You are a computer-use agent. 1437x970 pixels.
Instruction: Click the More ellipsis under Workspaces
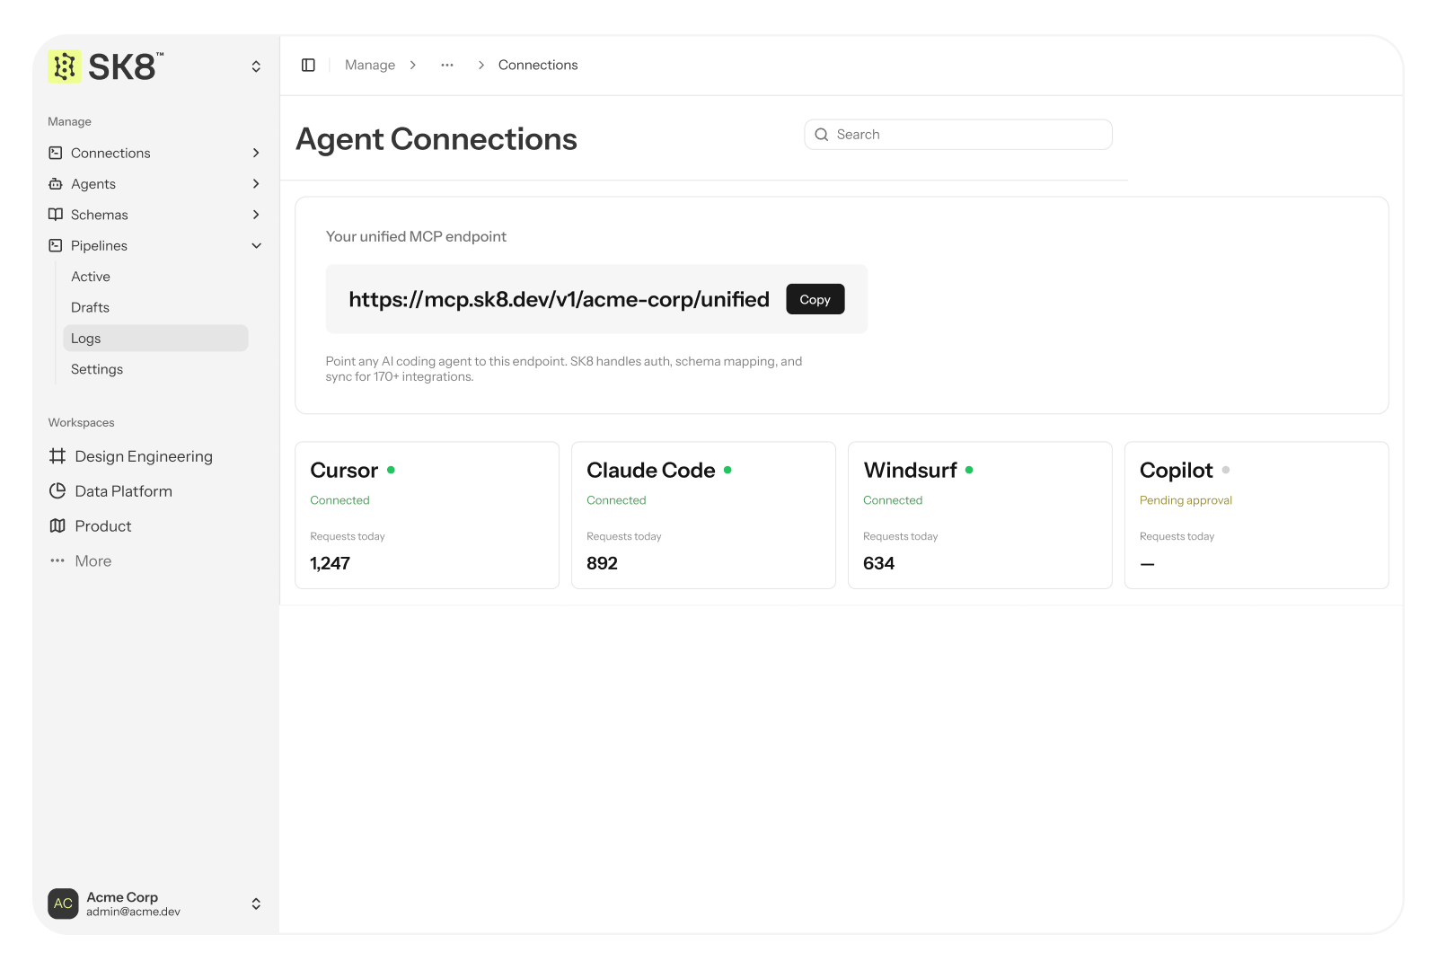56,560
